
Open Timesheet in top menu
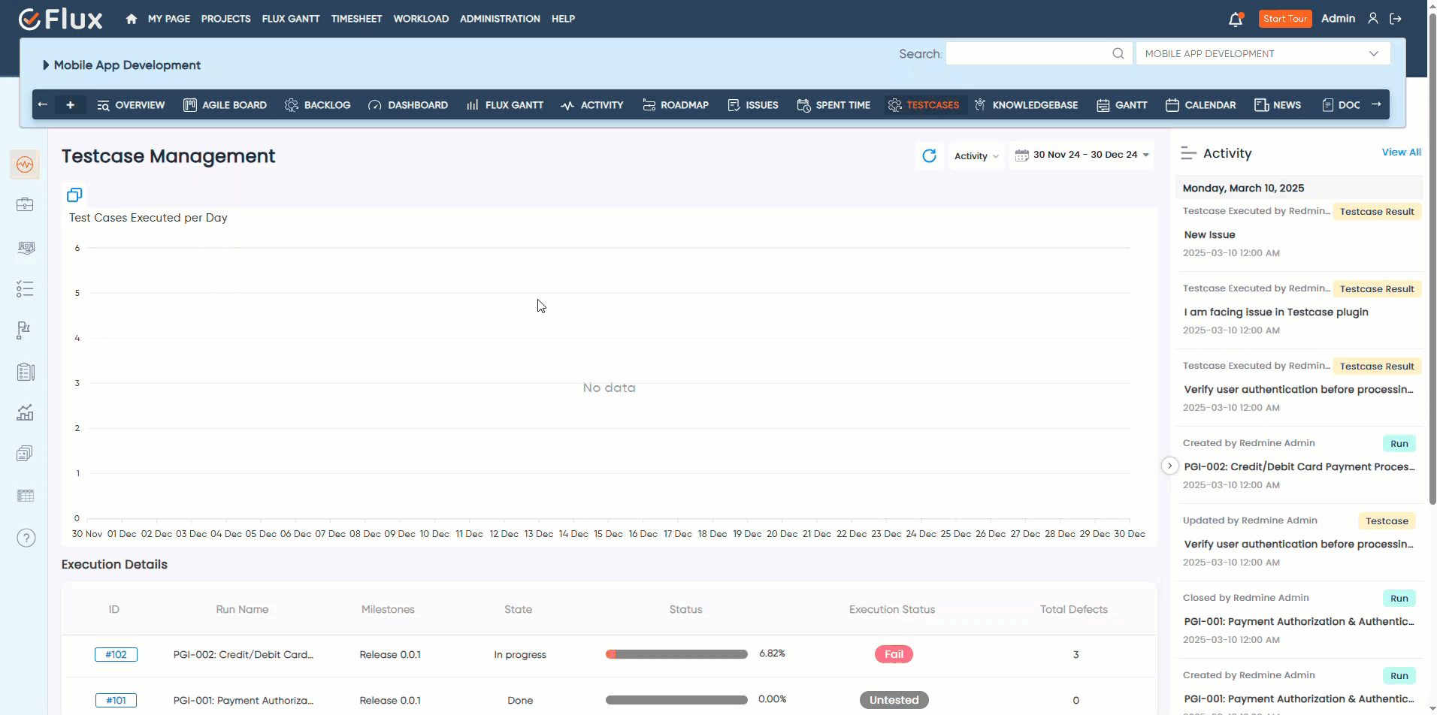click(356, 19)
